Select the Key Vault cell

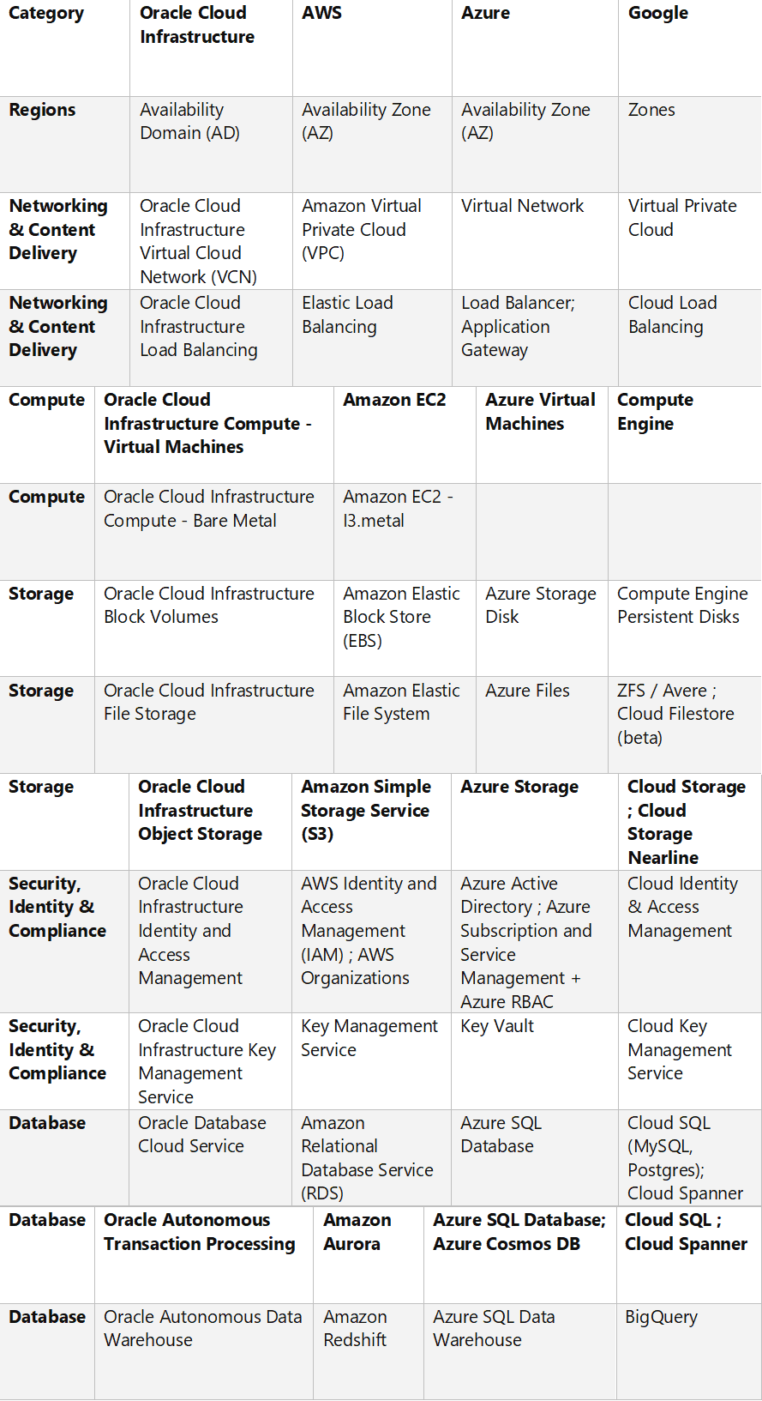pos(497,1026)
